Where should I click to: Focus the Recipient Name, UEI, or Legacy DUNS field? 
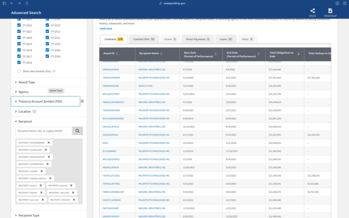click(43, 131)
